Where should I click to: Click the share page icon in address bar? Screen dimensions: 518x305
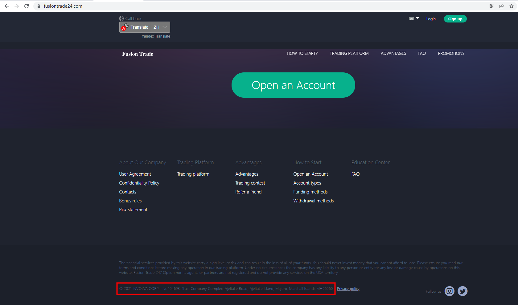tap(502, 6)
